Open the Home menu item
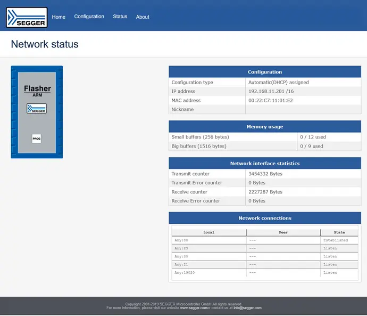This screenshot has height=316, width=367. click(59, 17)
